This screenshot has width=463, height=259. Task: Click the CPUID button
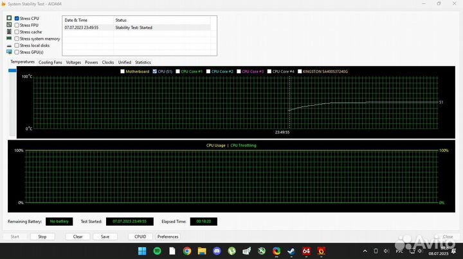coord(141,237)
